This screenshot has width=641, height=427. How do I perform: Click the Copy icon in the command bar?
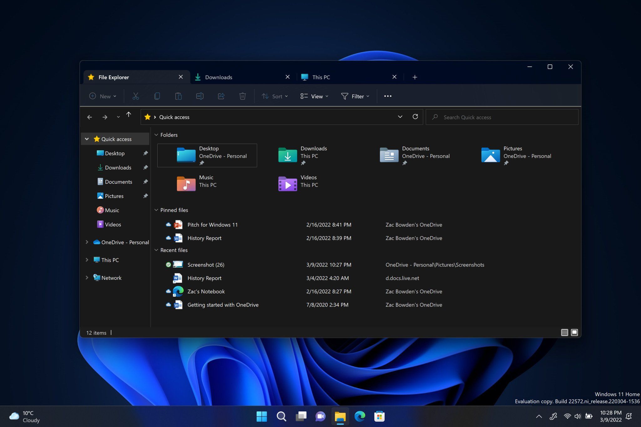point(157,96)
